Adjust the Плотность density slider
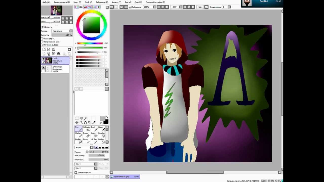This screenshot has width=324, height=182. pyautogui.click(x=99, y=160)
